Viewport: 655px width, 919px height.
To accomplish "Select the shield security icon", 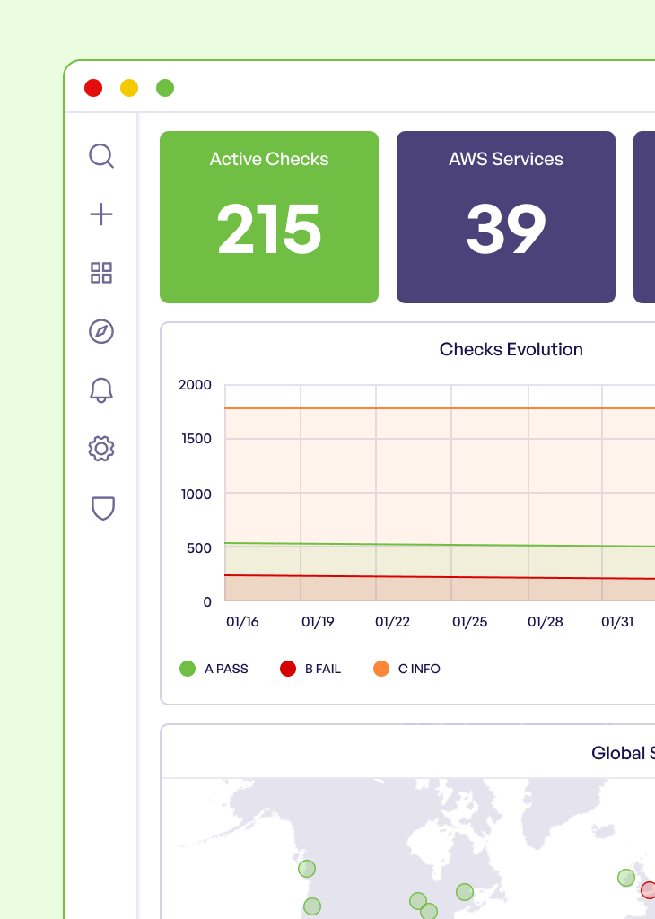I will tap(103, 508).
